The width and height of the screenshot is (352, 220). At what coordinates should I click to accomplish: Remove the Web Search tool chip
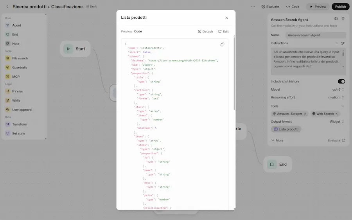coord(337,114)
